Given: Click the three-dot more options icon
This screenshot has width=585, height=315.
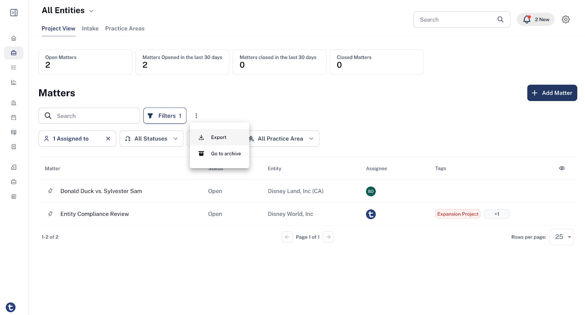Looking at the screenshot, I should [196, 116].
